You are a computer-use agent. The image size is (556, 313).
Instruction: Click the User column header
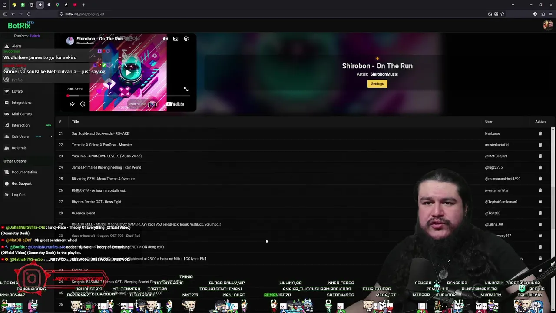pyautogui.click(x=489, y=122)
